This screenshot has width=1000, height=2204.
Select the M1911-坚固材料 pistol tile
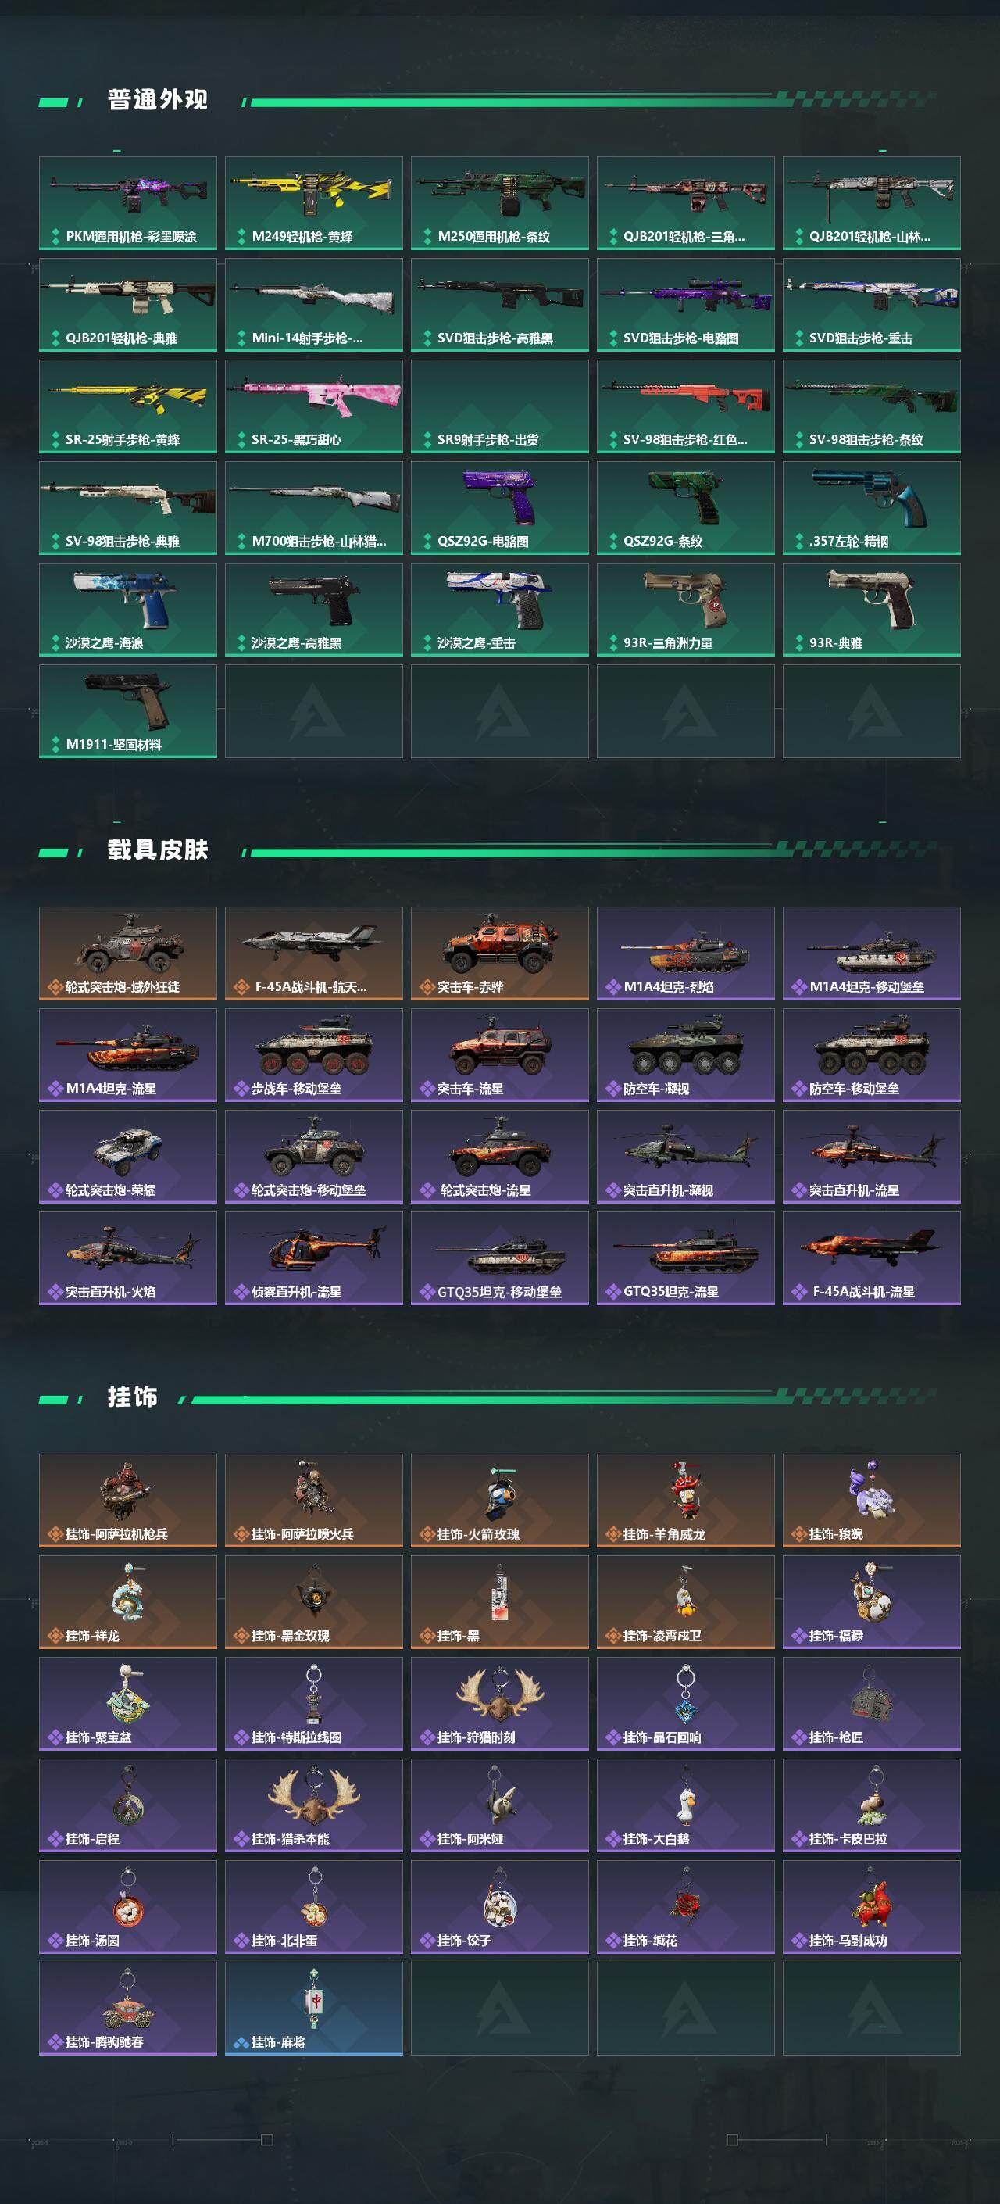coord(127,711)
